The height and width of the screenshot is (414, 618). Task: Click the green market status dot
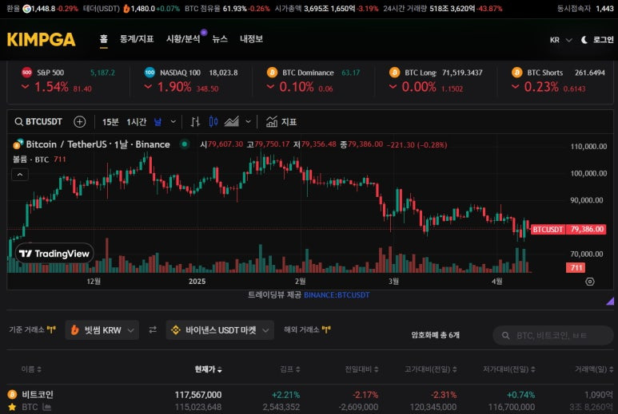184,144
